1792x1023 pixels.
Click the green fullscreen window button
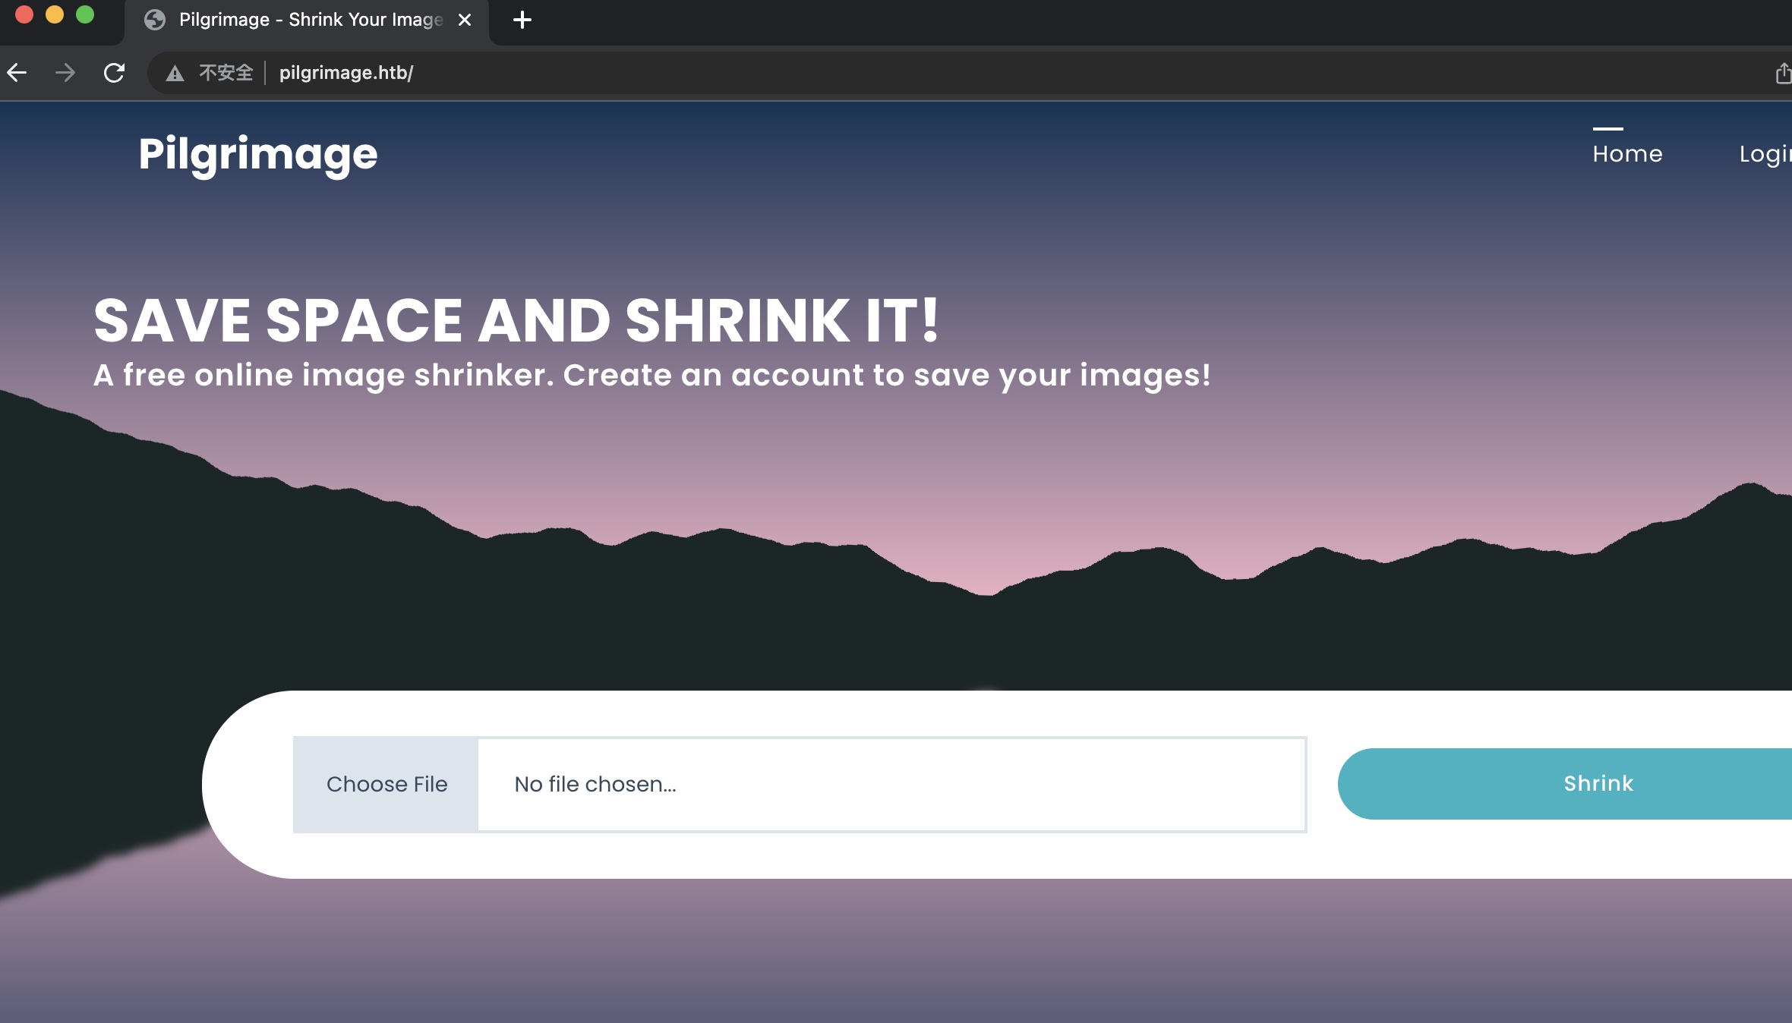pos(85,15)
